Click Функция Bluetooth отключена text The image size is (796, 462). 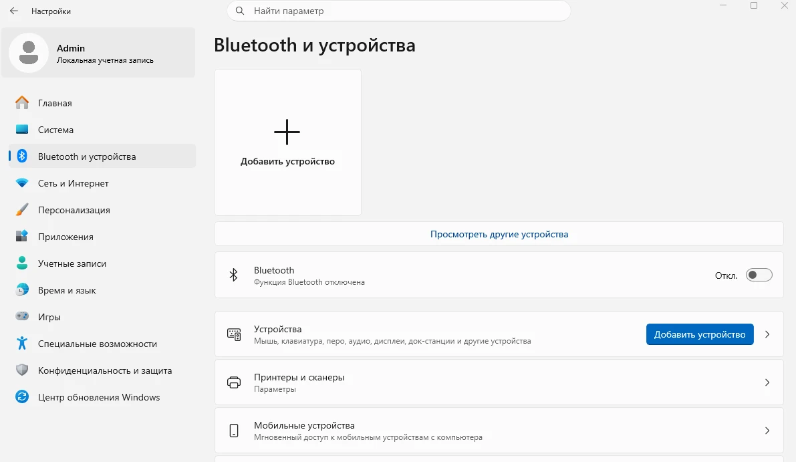pyautogui.click(x=309, y=282)
